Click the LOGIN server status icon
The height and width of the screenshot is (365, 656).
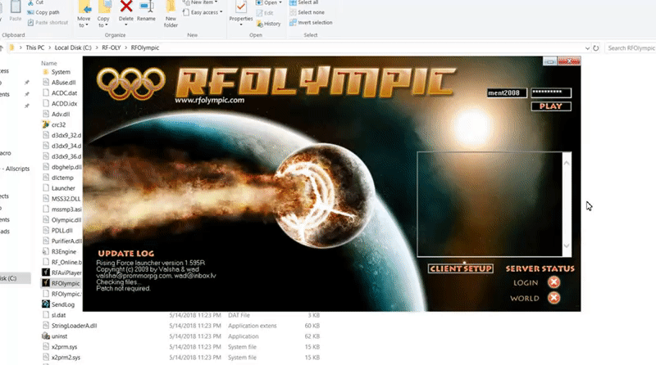point(553,282)
